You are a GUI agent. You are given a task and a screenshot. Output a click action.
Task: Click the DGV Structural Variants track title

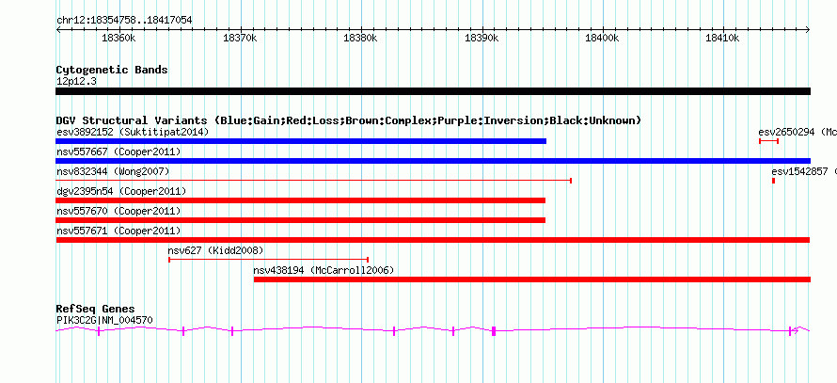pyautogui.click(x=348, y=120)
